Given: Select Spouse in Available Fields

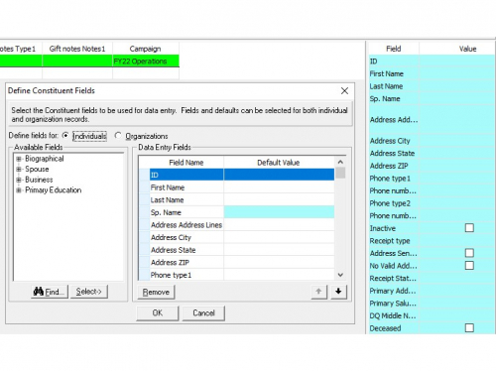Looking at the screenshot, I should 37,170.
